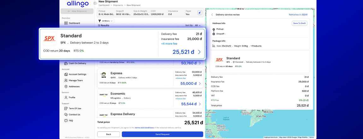Click the filter funnel icon

pos(99,21)
